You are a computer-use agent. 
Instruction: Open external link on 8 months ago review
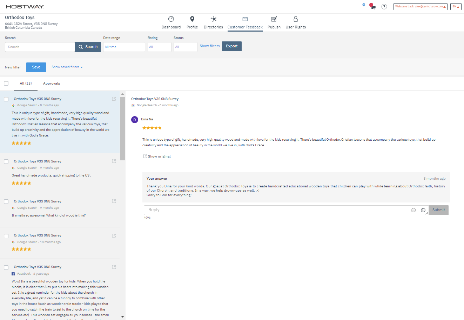tap(114, 99)
